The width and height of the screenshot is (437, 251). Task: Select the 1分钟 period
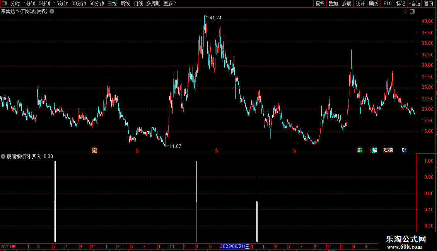[29, 3]
